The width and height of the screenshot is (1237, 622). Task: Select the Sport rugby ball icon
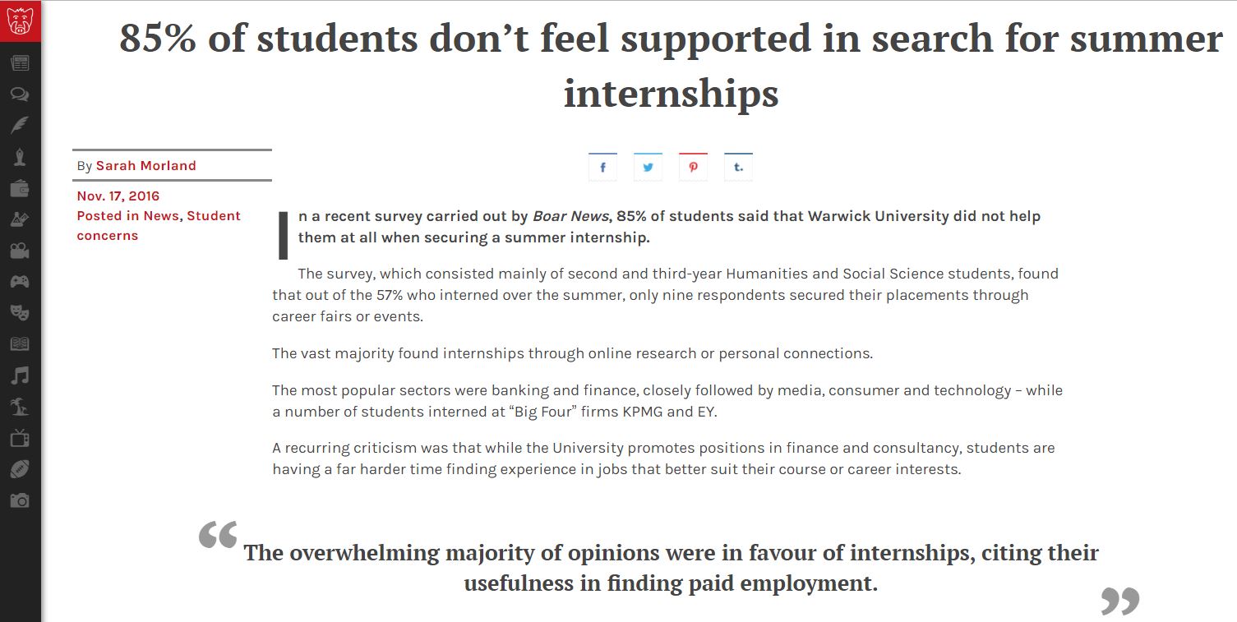pos(20,469)
